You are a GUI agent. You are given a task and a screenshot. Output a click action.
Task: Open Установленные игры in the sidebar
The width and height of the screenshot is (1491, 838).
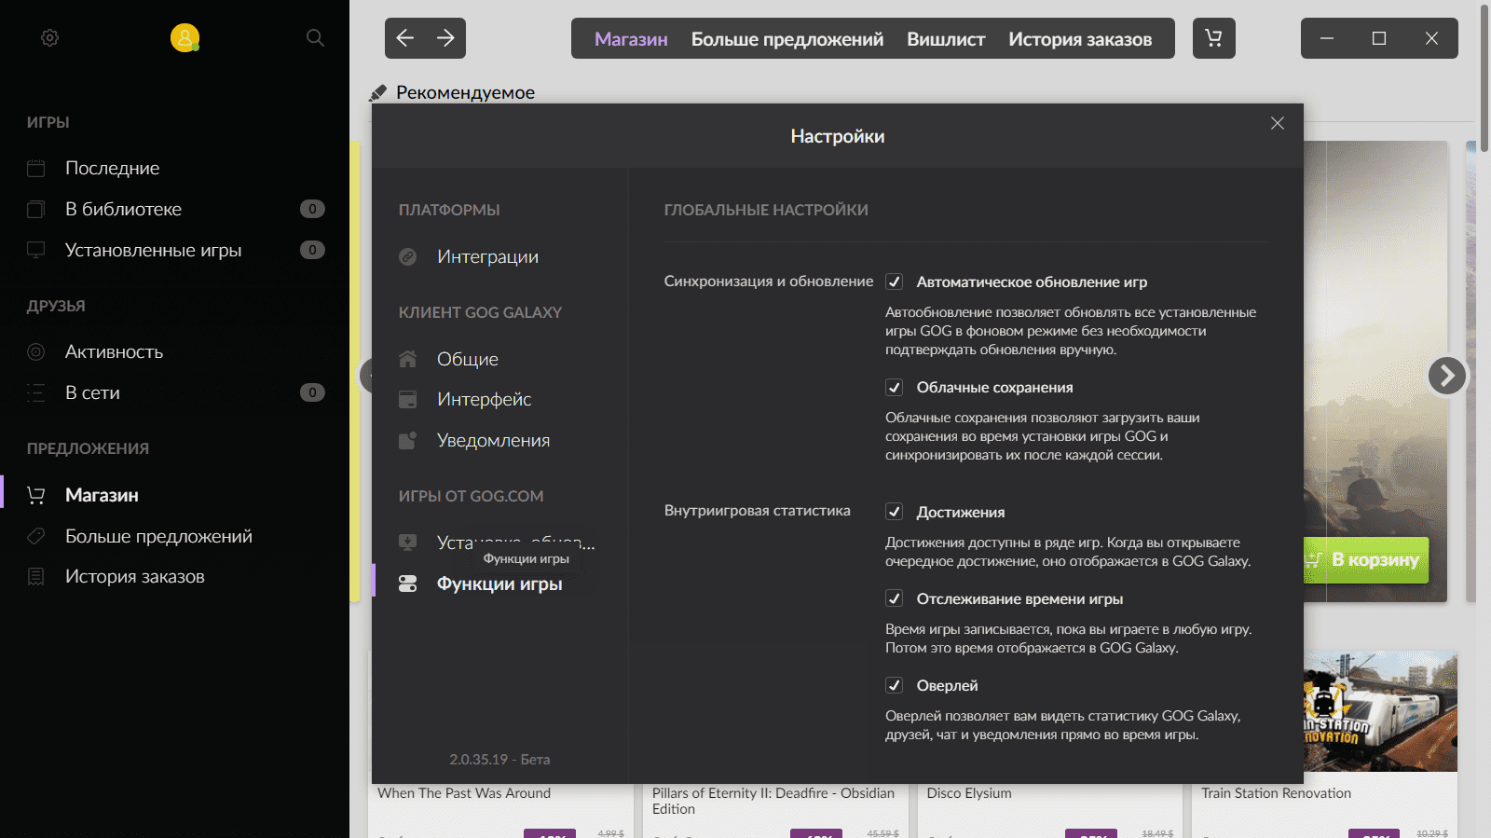tap(153, 250)
